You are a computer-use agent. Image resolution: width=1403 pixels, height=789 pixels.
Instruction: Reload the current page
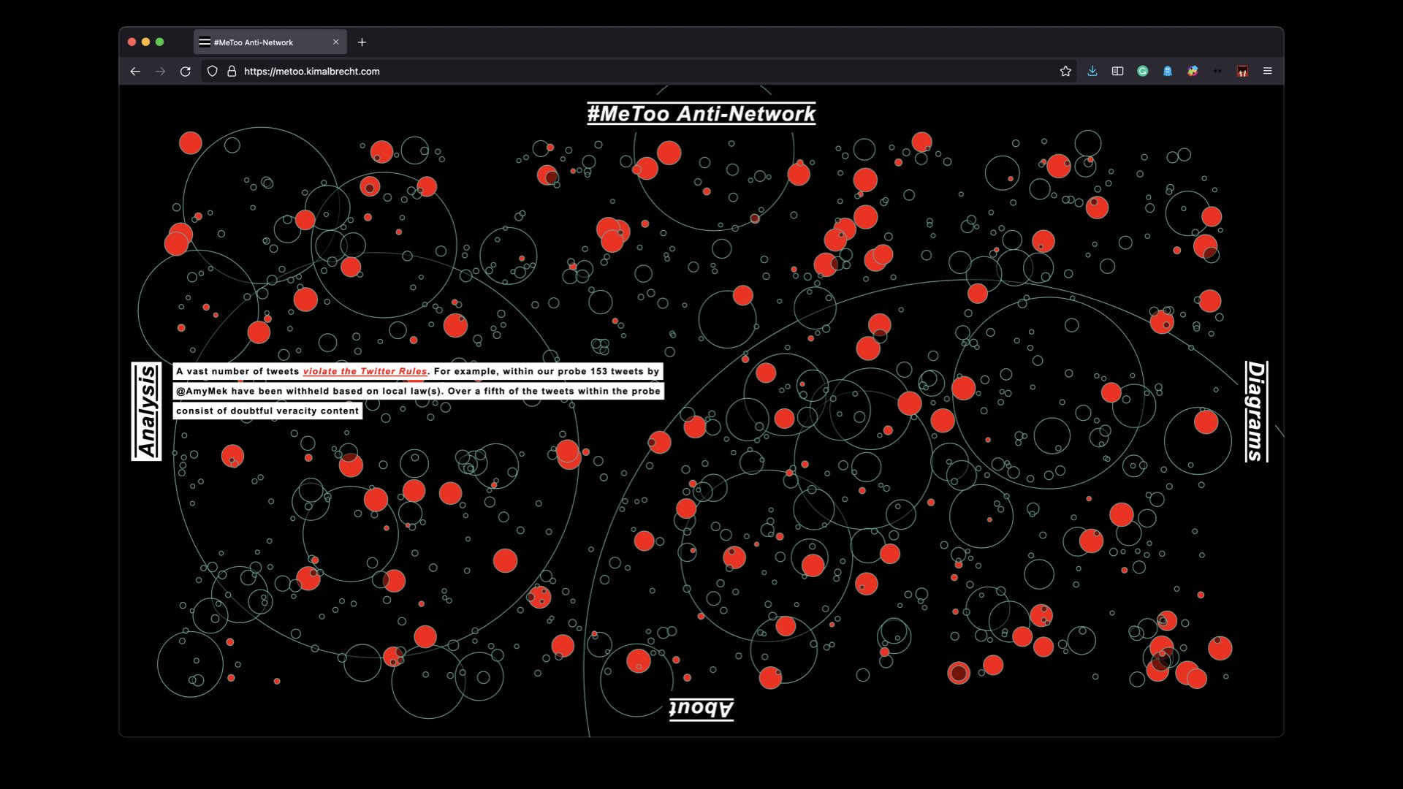(x=186, y=72)
